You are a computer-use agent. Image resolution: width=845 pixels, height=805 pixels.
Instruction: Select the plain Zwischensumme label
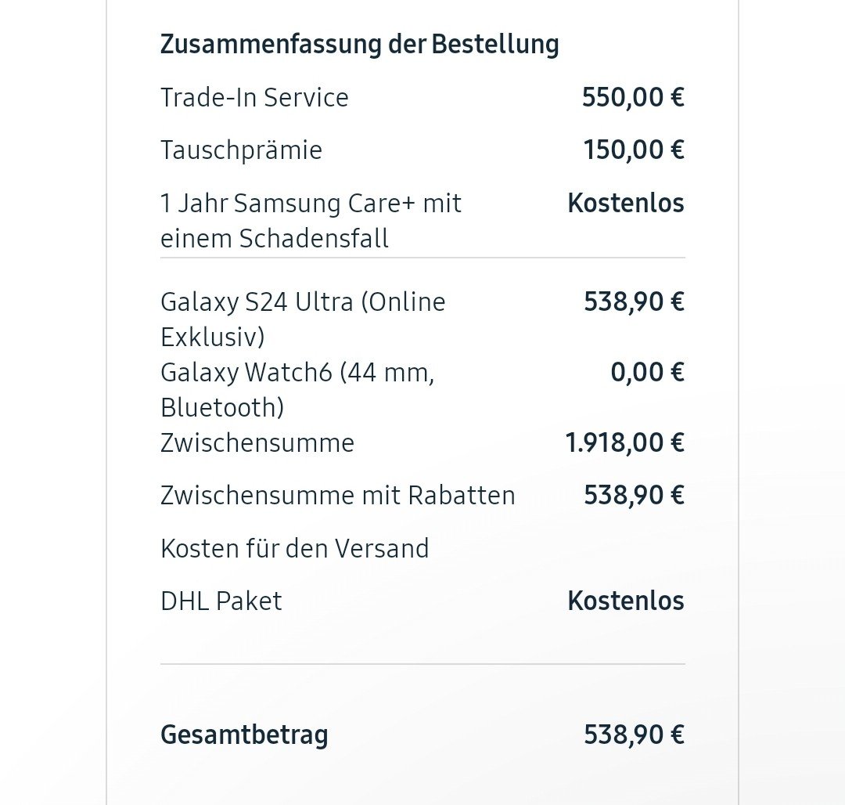(257, 443)
